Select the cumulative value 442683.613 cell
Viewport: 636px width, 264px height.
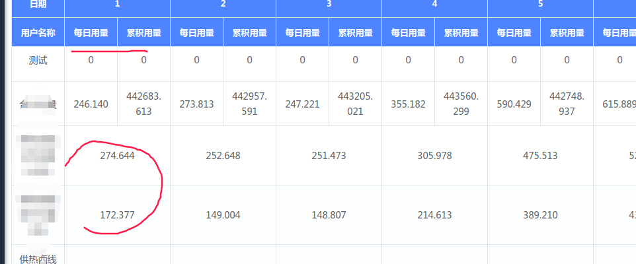coord(143,104)
